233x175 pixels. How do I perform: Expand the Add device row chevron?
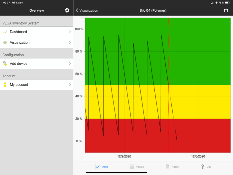(70, 64)
